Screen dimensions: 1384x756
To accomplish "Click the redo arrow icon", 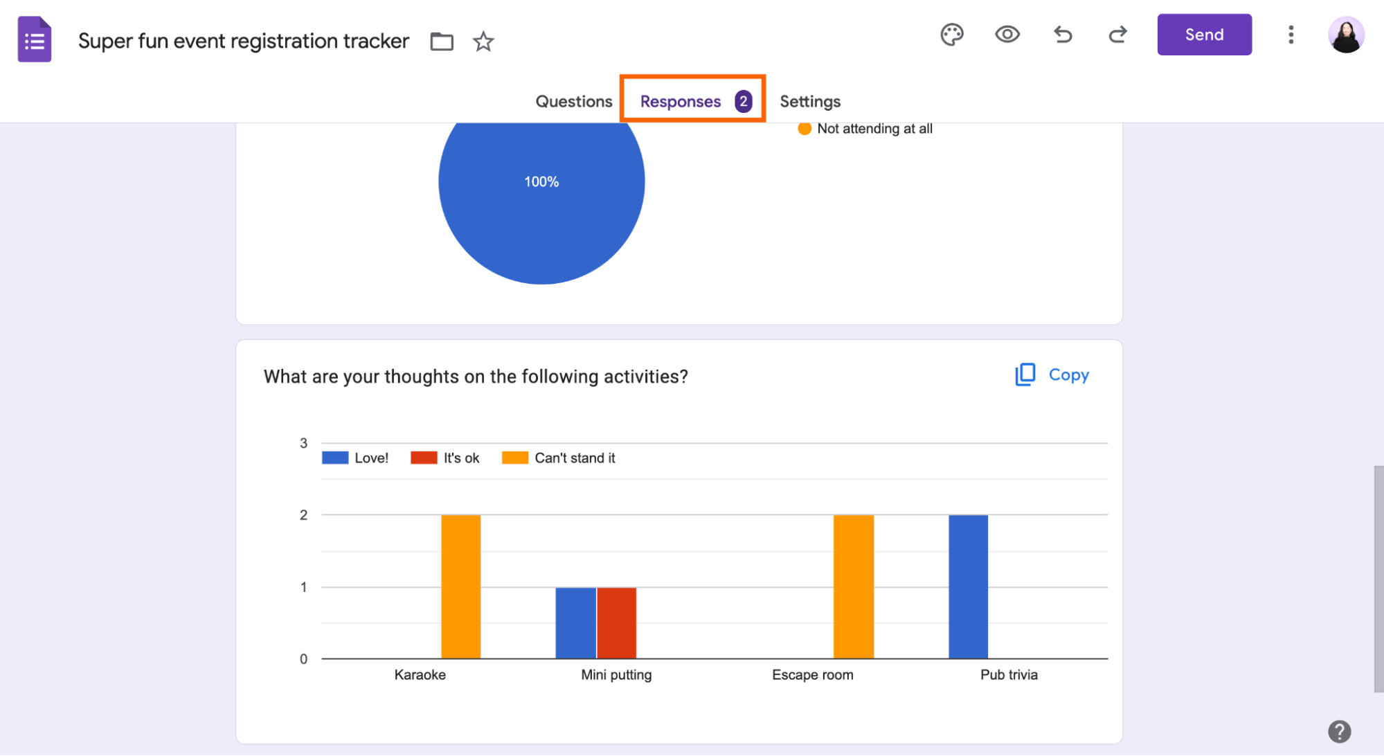I will (x=1117, y=35).
